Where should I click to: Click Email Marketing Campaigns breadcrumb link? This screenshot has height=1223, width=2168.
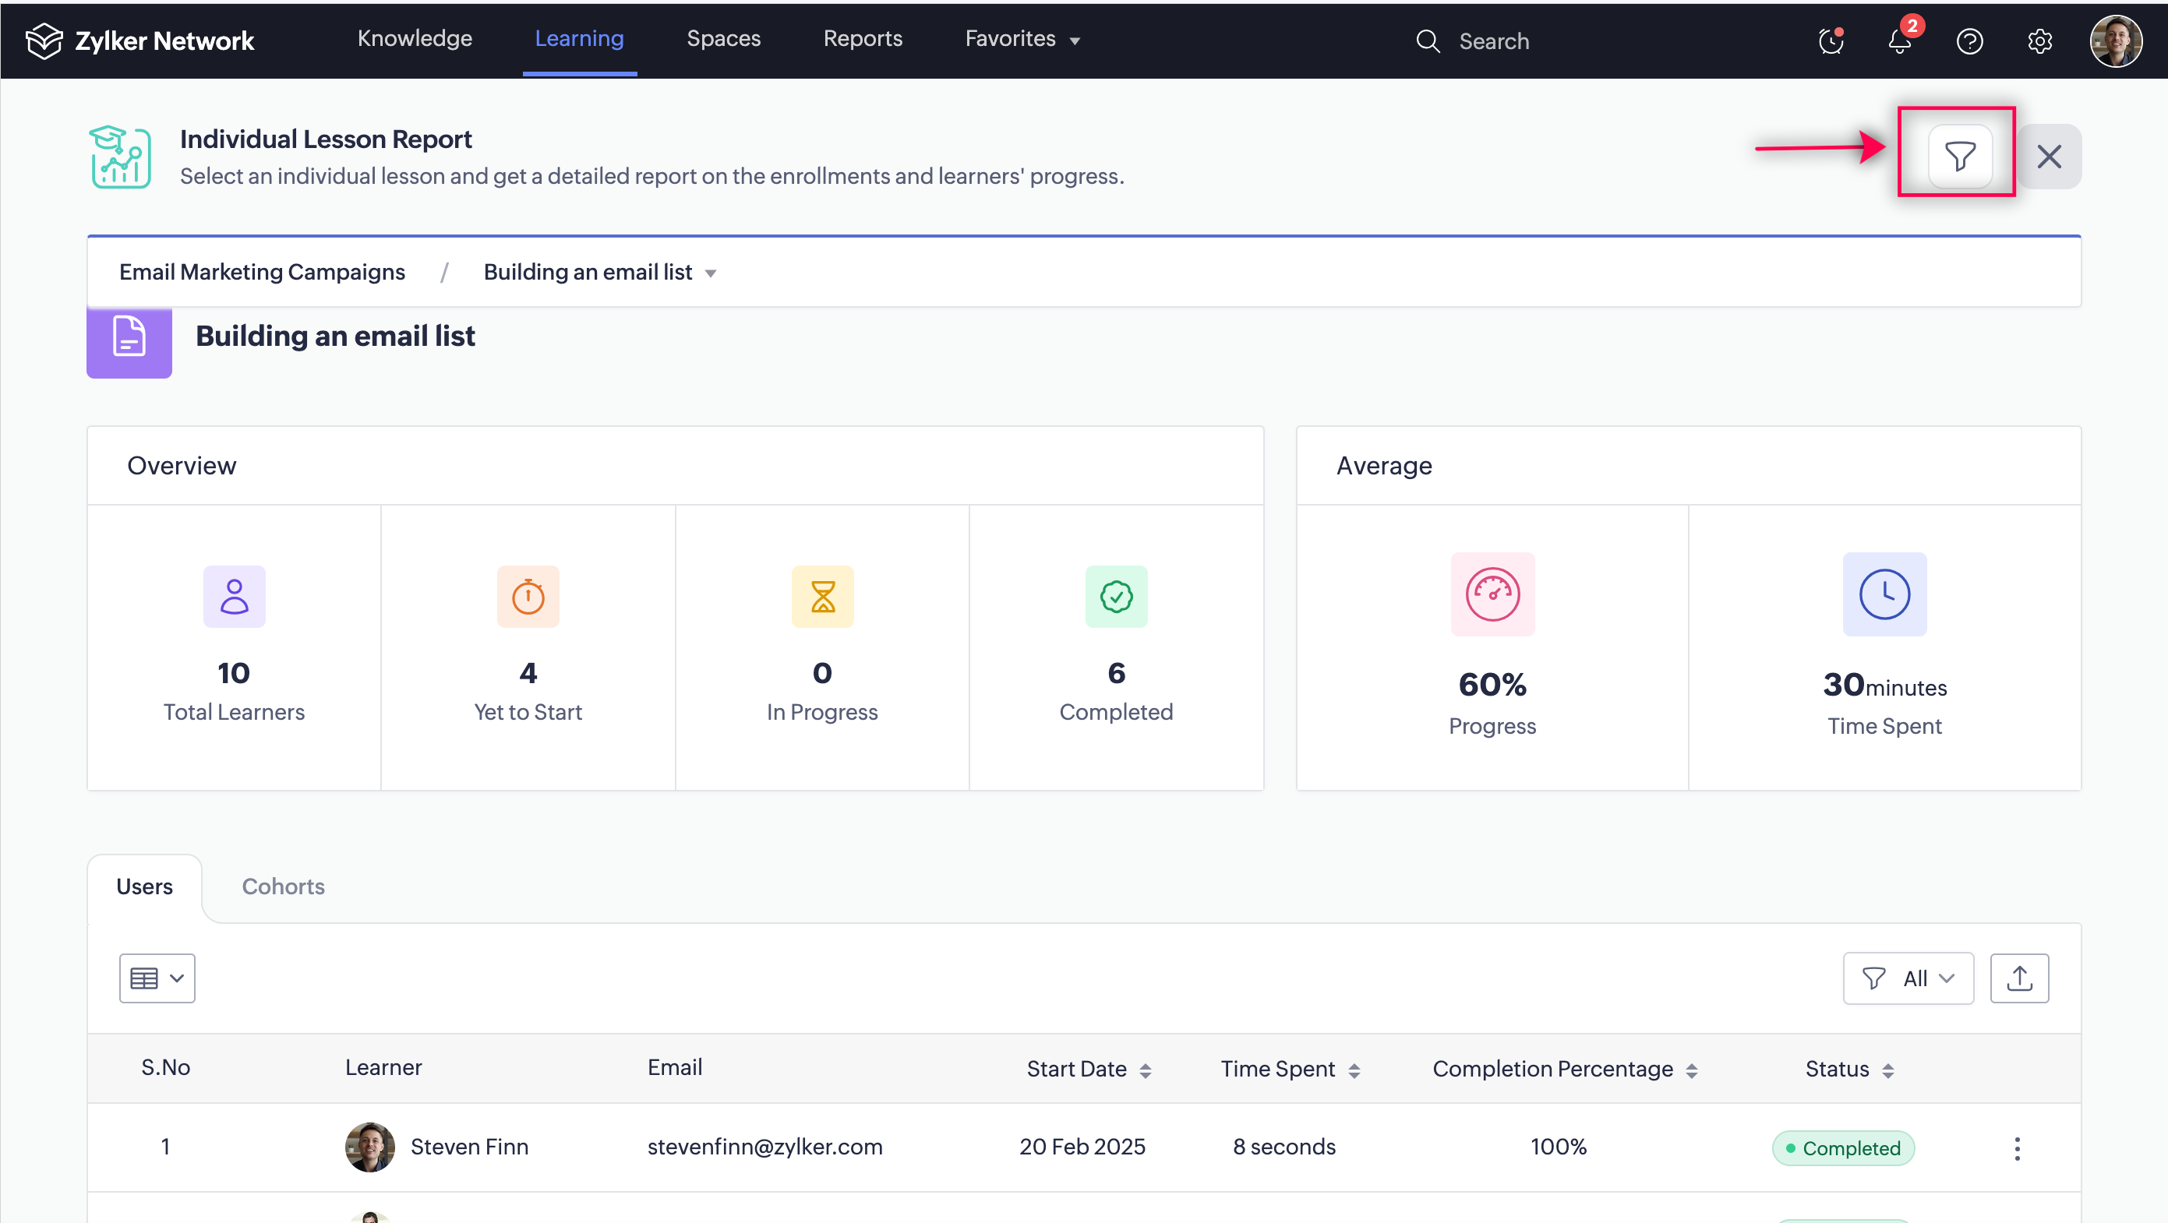point(262,273)
